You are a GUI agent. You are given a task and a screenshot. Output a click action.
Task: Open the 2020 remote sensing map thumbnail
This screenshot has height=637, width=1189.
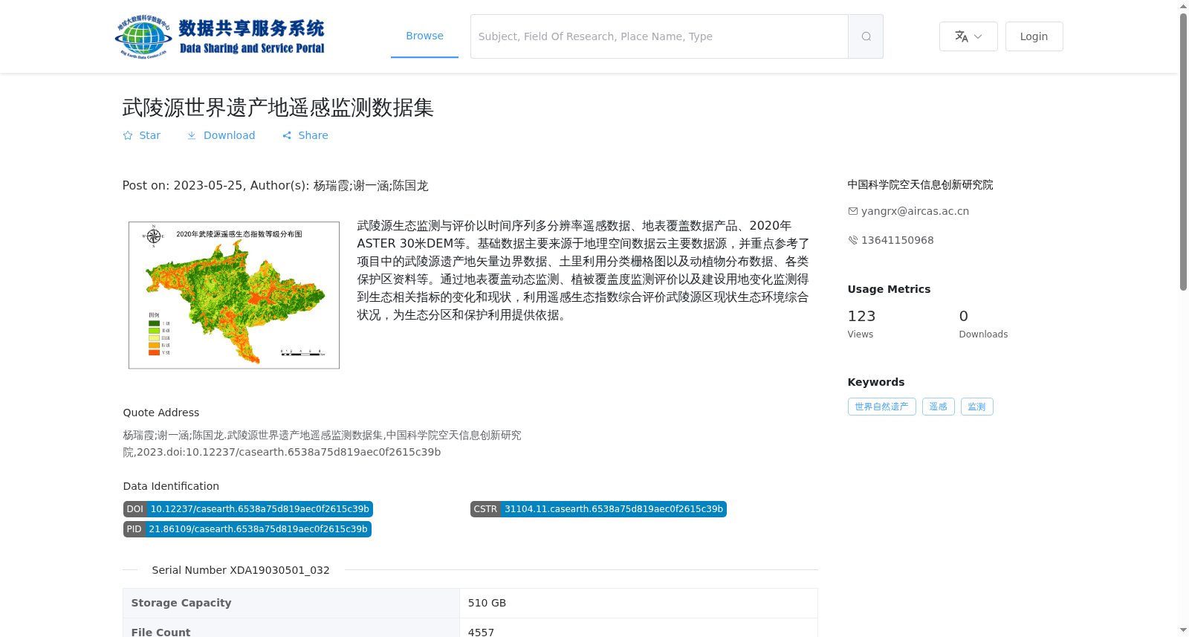pyautogui.click(x=234, y=295)
